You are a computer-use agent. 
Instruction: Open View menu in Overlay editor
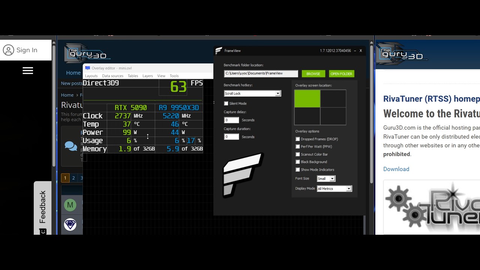pyautogui.click(x=161, y=76)
